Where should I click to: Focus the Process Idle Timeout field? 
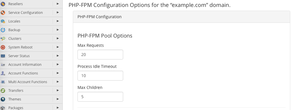(100, 76)
